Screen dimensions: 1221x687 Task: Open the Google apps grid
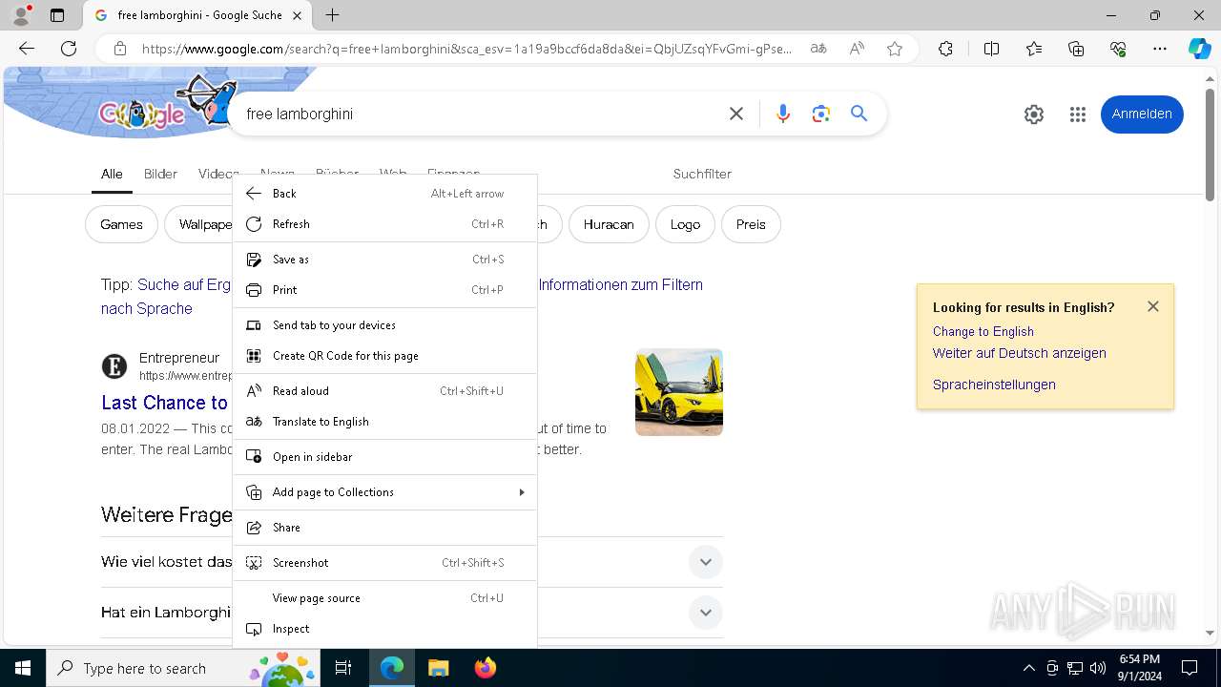[1078, 114]
